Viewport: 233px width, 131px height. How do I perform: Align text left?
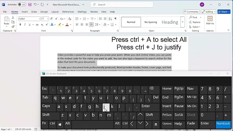[x=77, y=25]
